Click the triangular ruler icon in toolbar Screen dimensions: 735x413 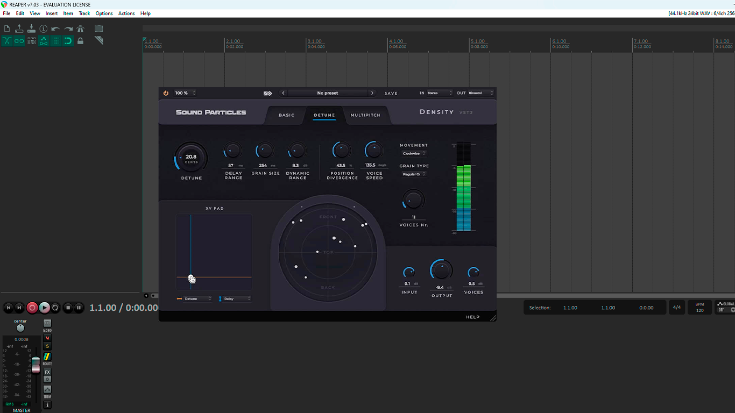click(98, 41)
